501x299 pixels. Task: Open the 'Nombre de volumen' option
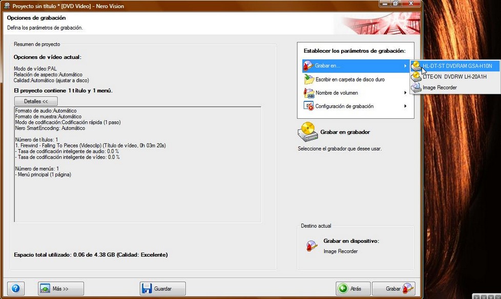pos(356,93)
